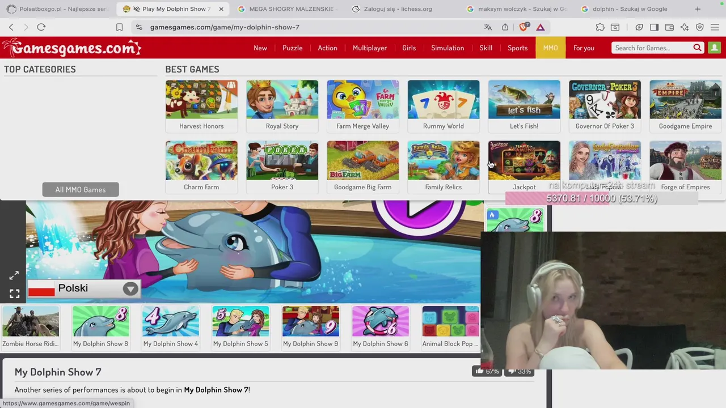Open the New games menu

pyautogui.click(x=260, y=48)
